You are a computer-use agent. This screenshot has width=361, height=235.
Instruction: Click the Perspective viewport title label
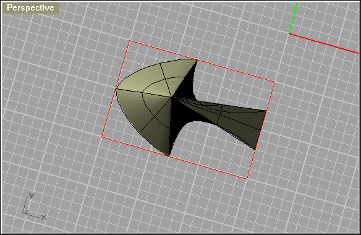coord(31,8)
